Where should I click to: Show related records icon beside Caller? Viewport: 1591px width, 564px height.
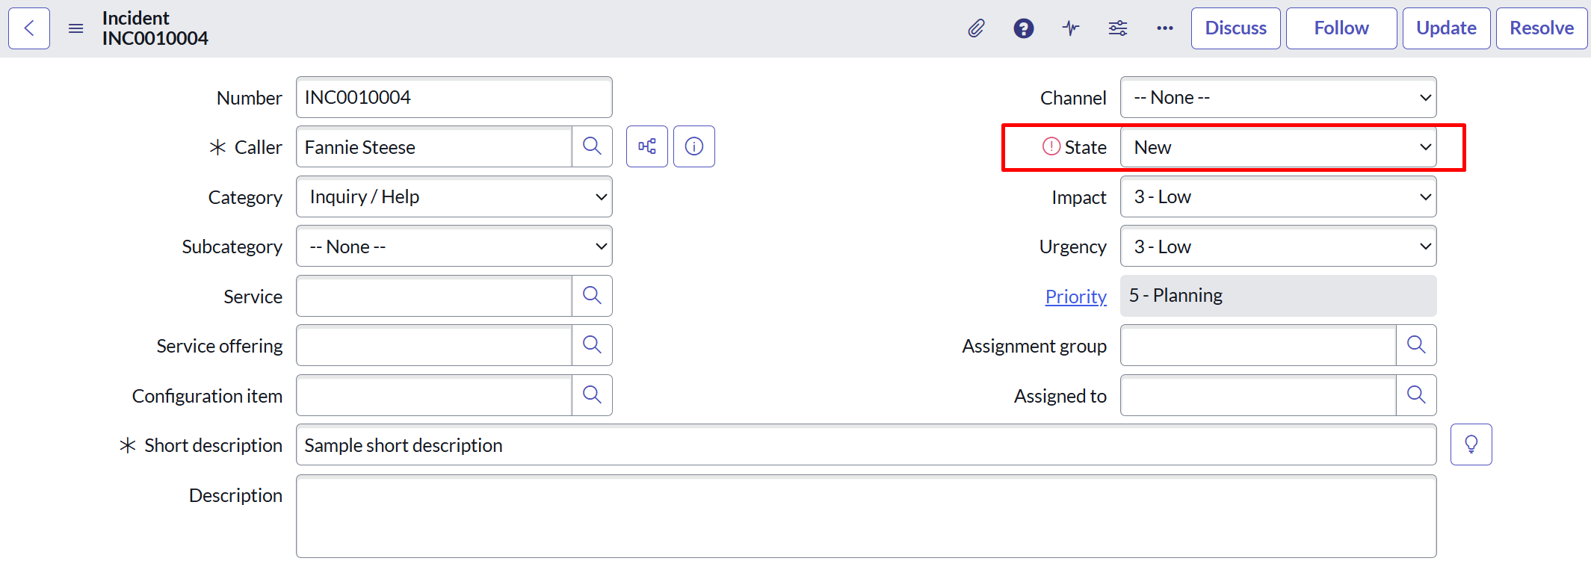pos(646,146)
